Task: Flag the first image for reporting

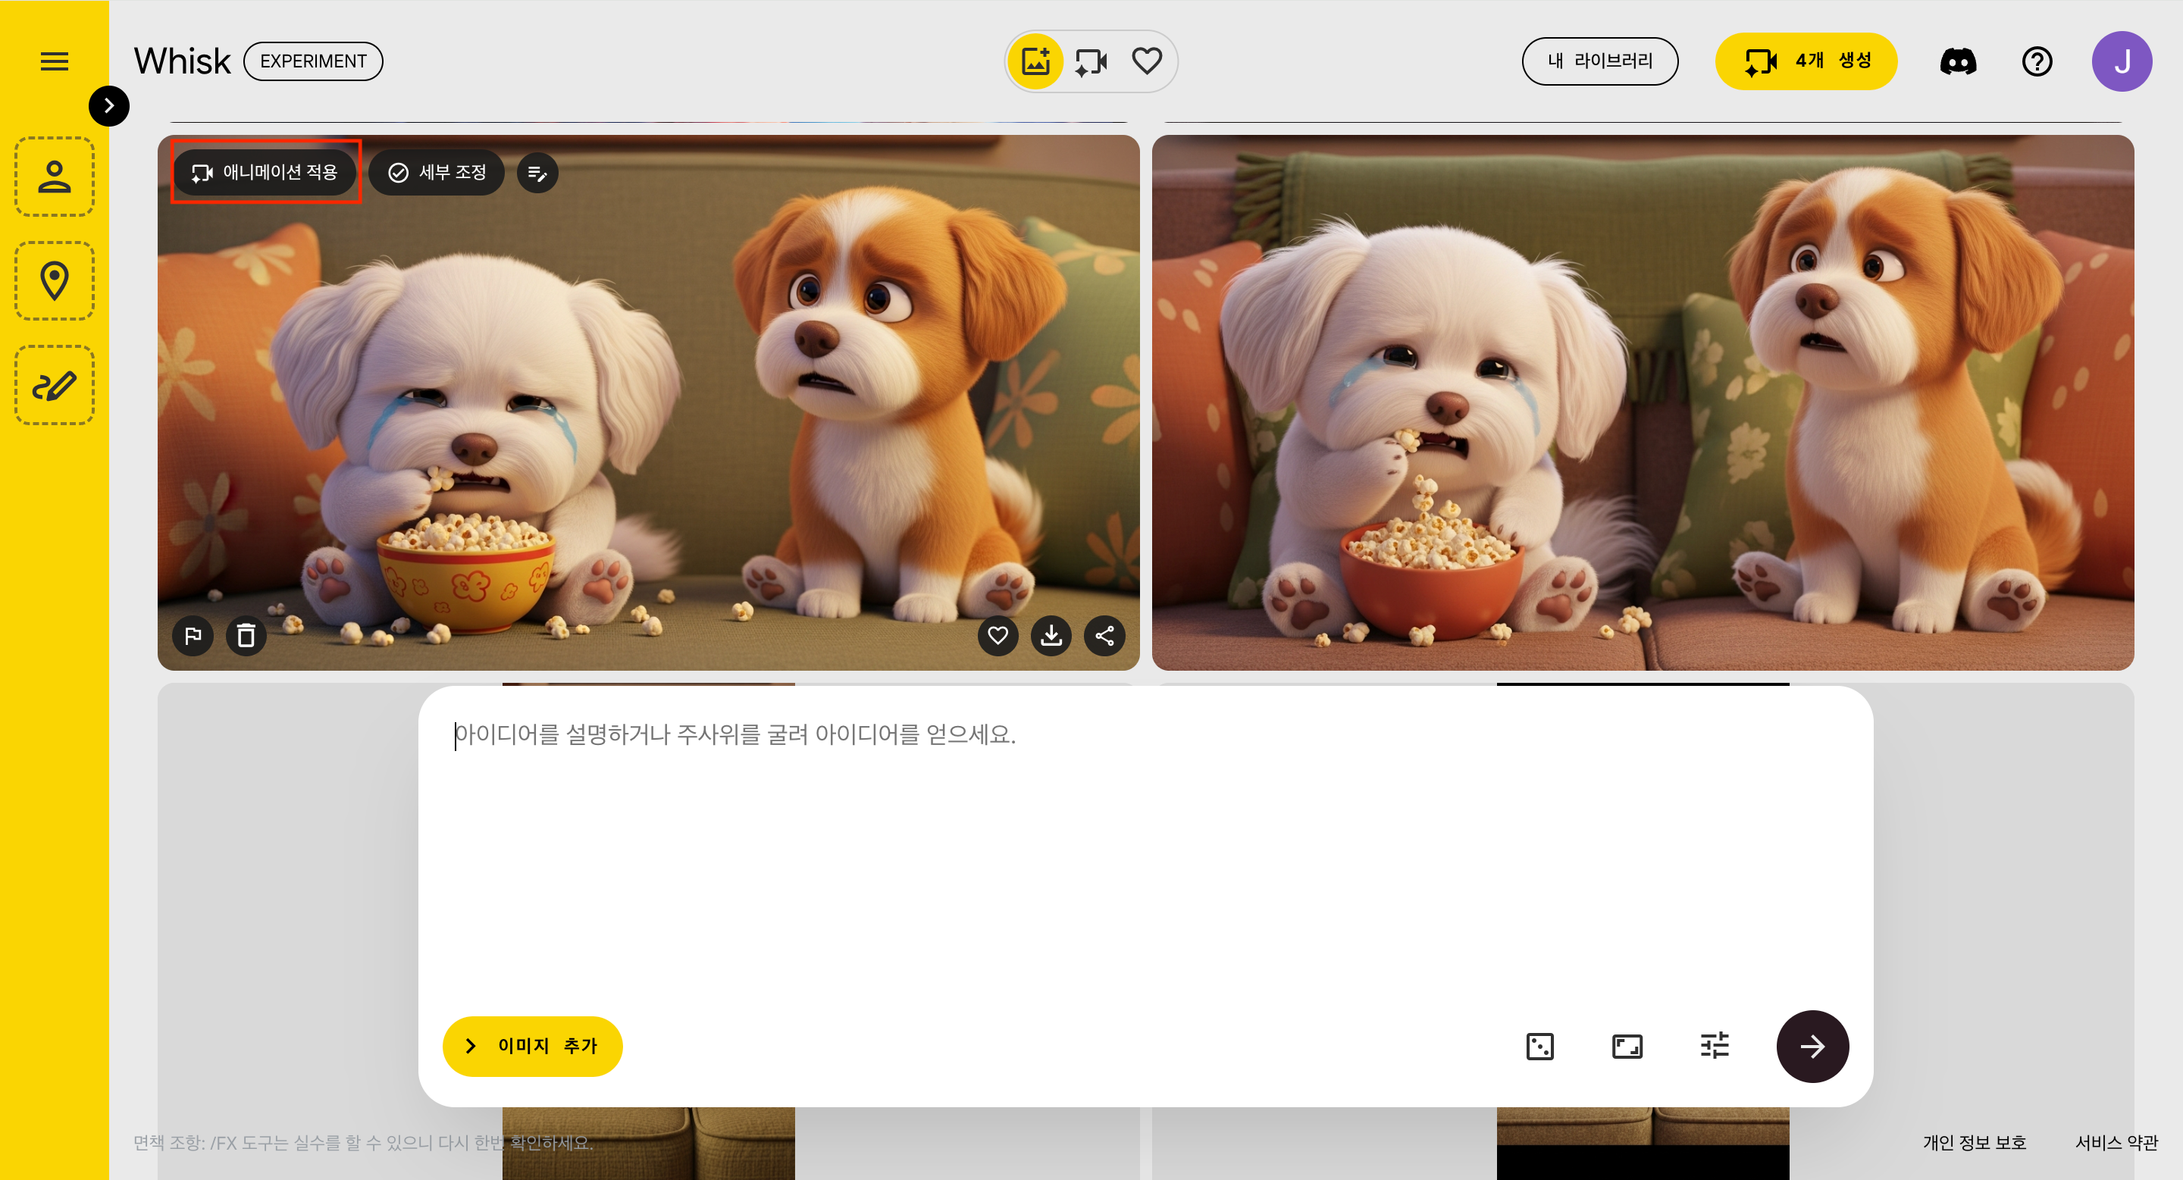Action: 193,634
